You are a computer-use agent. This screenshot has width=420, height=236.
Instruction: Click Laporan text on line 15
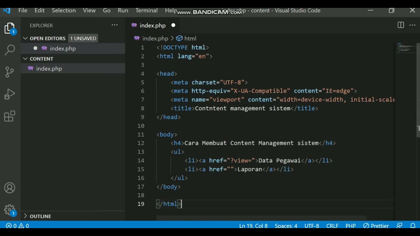click(250, 169)
